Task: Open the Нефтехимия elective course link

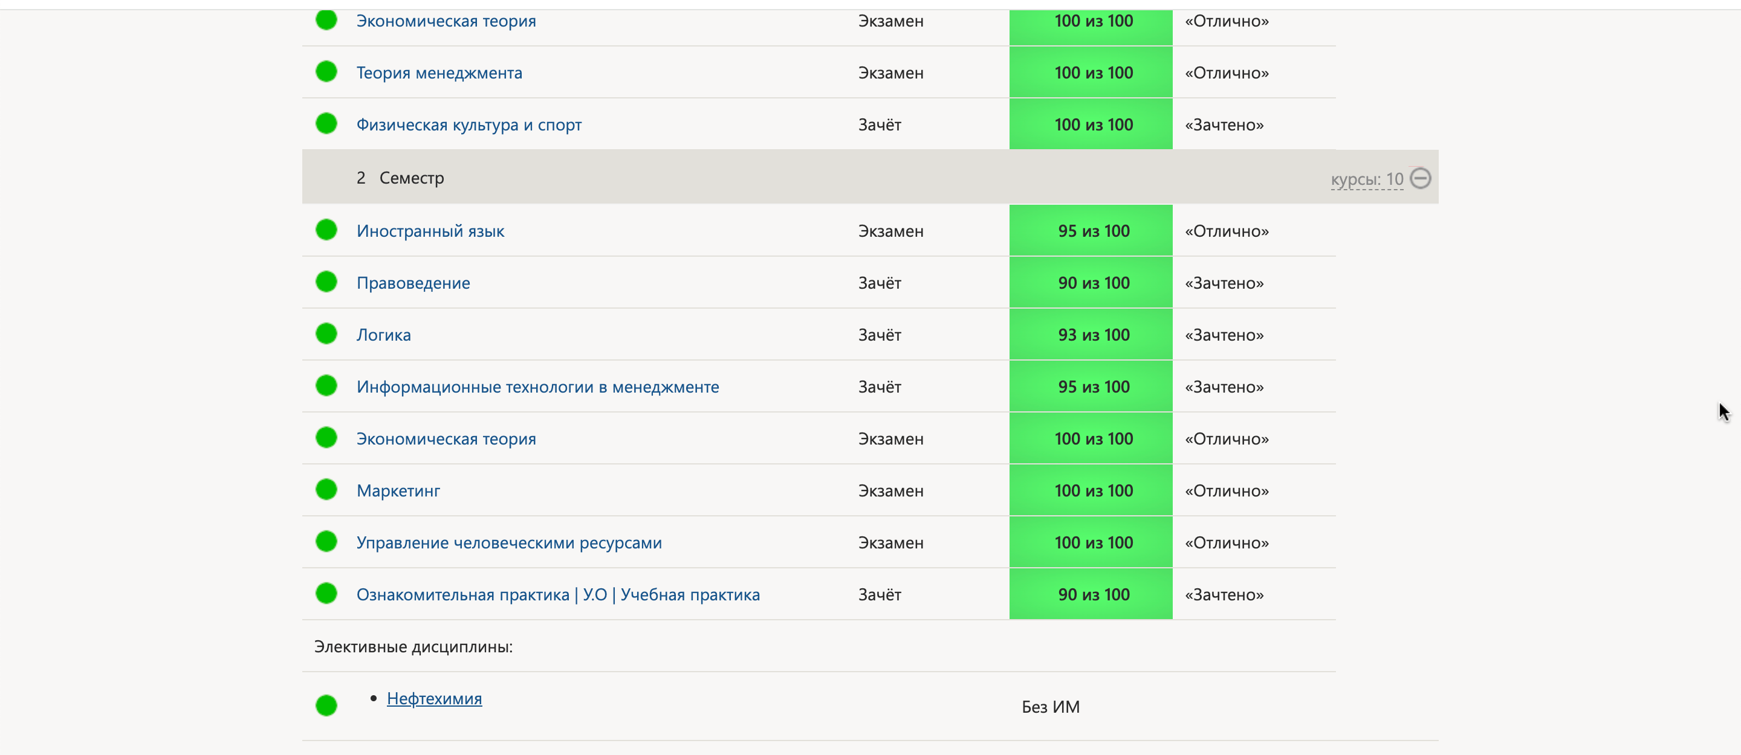Action: pyautogui.click(x=434, y=698)
